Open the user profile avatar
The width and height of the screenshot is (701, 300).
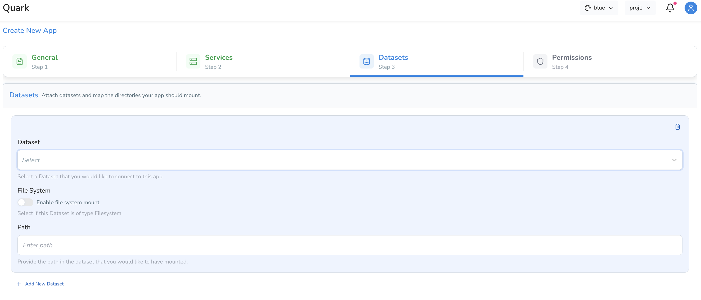coord(691,8)
